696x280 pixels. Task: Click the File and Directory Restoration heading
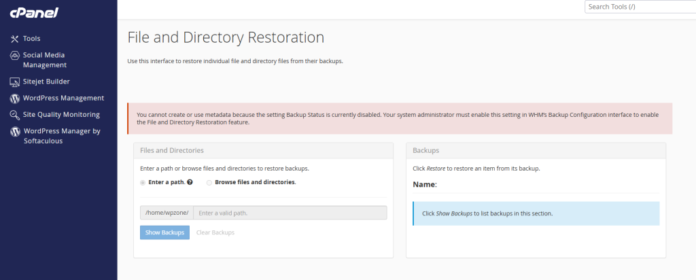click(x=226, y=37)
